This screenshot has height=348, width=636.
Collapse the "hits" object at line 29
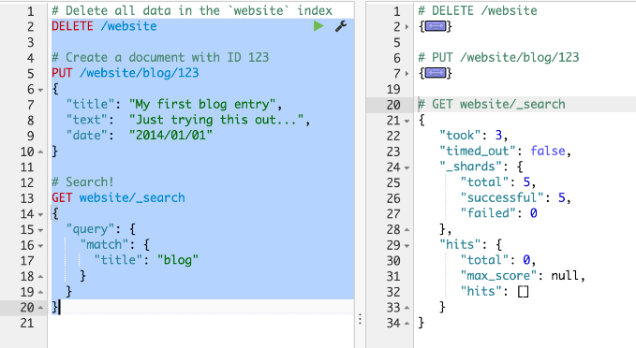pos(407,245)
